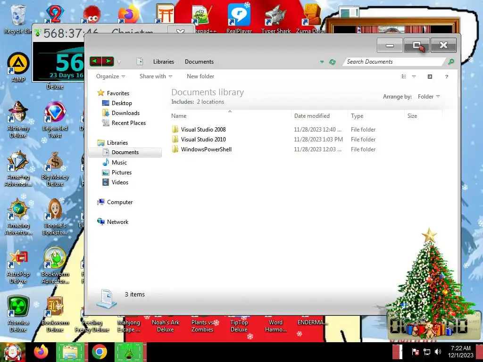Expand the countdown widget dropdown chevron
The height and width of the screenshot is (362, 483).
click(x=180, y=31)
